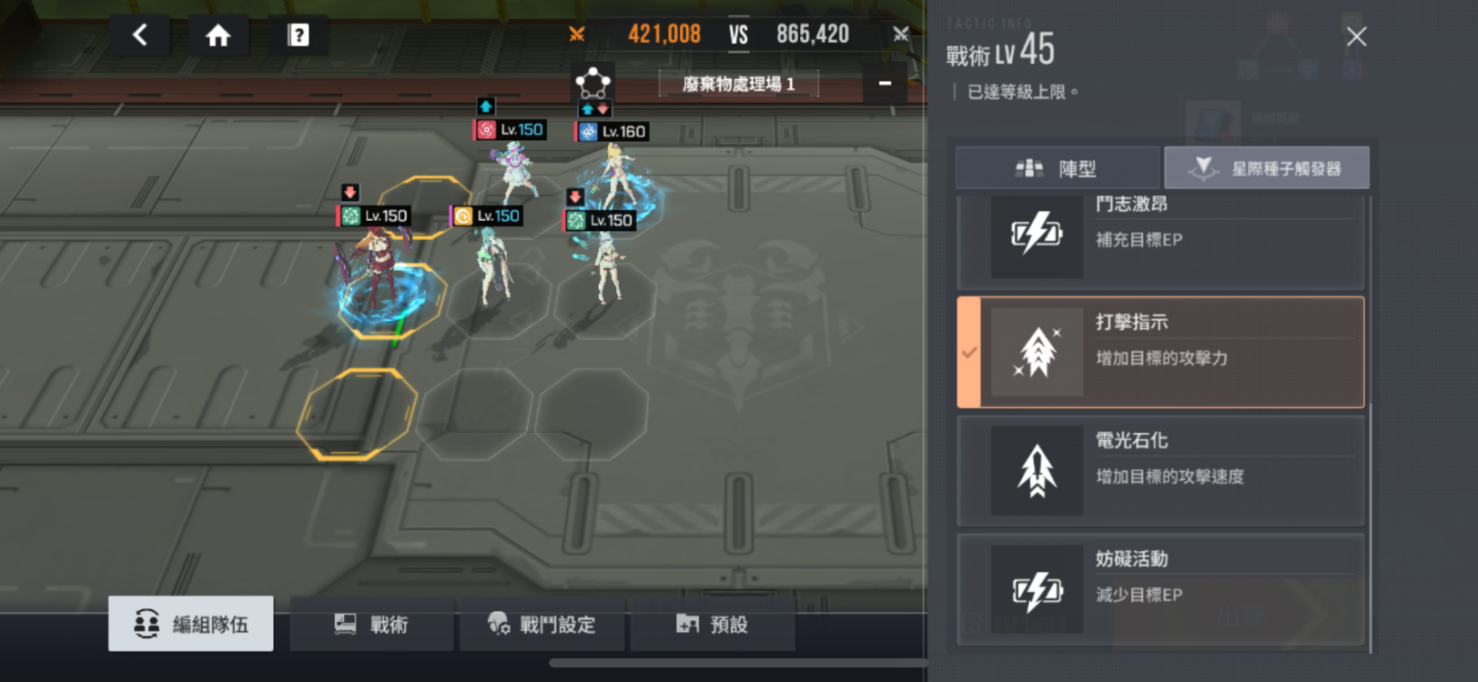
Task: Toggle the selected 打擊指示 tactic
Action: pos(1160,352)
